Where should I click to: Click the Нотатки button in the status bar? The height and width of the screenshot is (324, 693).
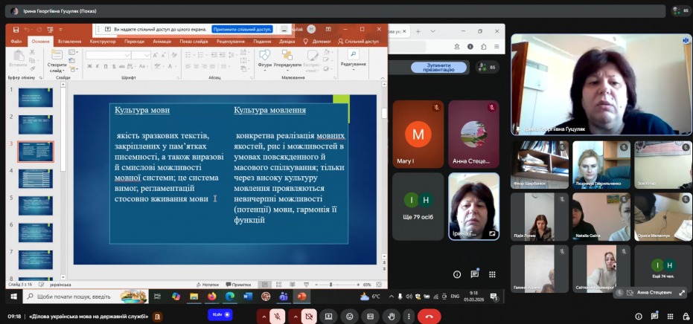tap(208, 284)
